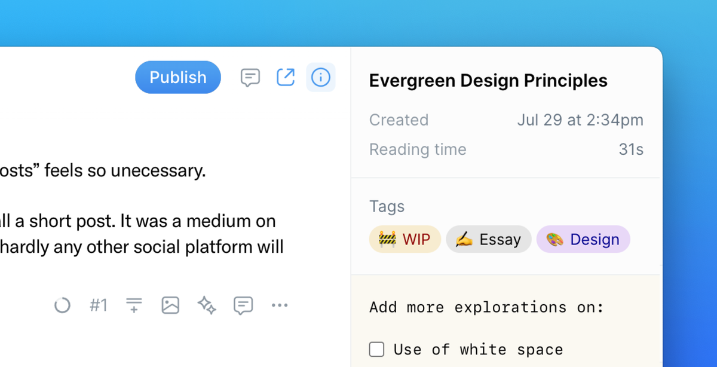Select the #1 heading option
The image size is (717, 367).
99,305
